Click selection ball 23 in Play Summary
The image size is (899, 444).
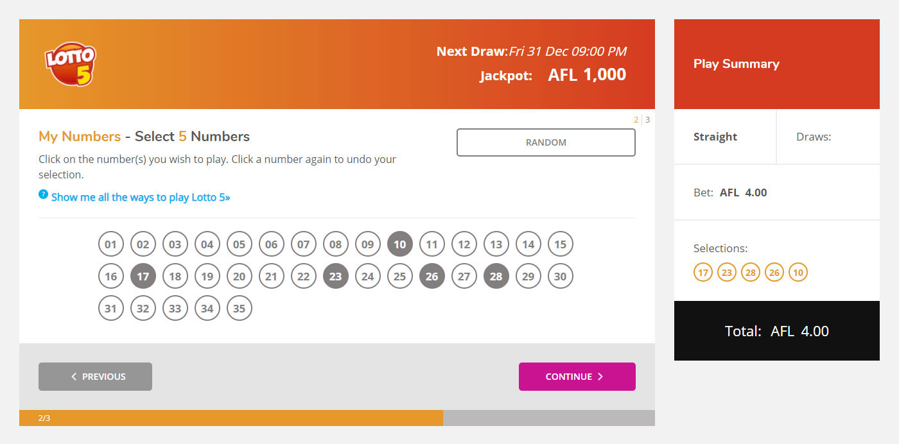727,272
